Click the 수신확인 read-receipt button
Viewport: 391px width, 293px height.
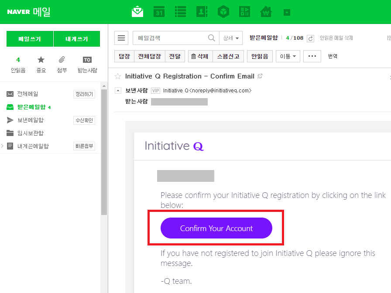coord(84,120)
